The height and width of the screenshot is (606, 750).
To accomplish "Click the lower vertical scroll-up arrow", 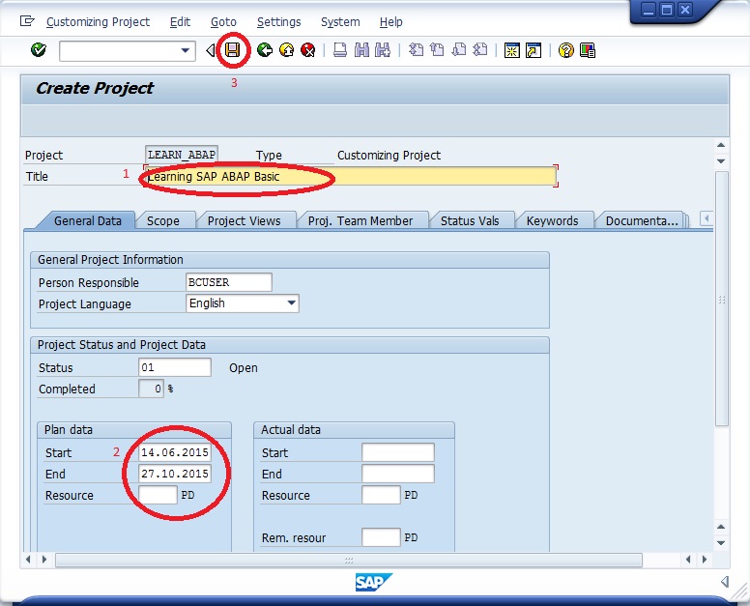I will (721, 527).
